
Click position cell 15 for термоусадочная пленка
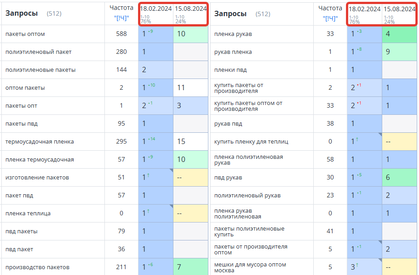(x=190, y=142)
